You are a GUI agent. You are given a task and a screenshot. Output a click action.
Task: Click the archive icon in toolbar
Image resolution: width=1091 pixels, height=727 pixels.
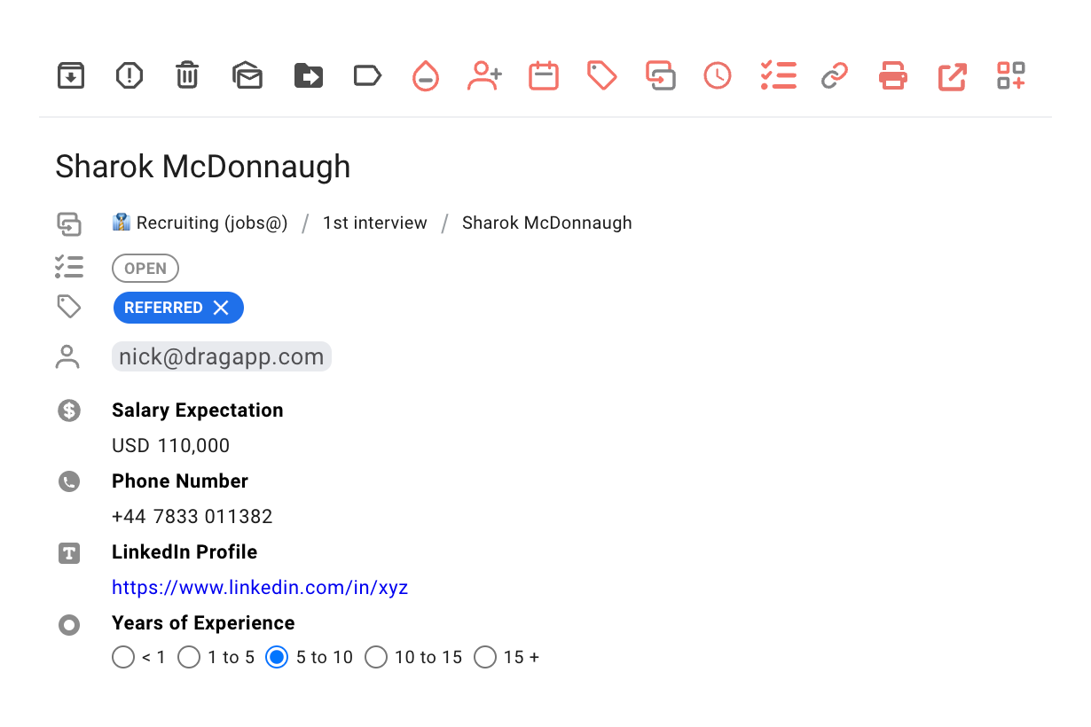tap(71, 75)
